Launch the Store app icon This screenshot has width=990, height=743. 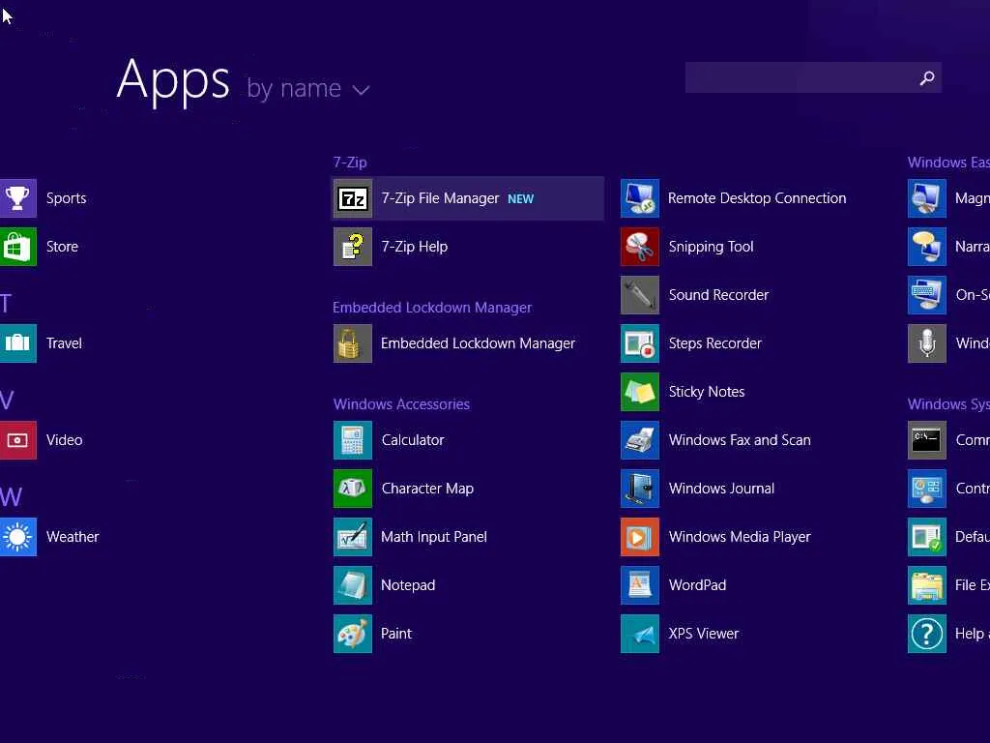click(x=17, y=247)
